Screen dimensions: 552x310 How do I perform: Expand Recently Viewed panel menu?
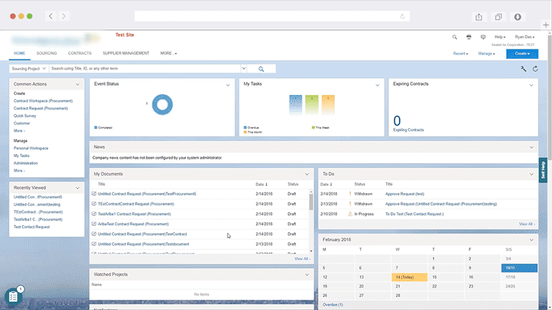77,188
